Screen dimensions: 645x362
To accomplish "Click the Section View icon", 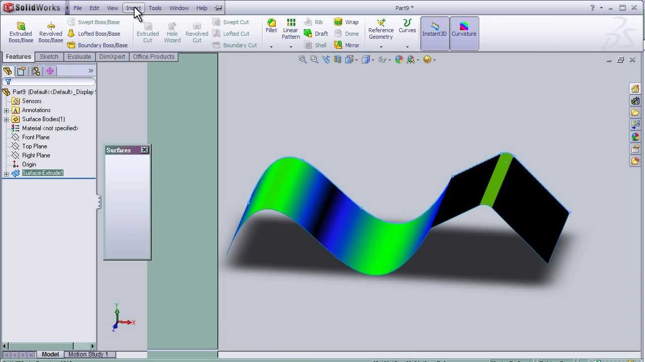I will tap(338, 59).
